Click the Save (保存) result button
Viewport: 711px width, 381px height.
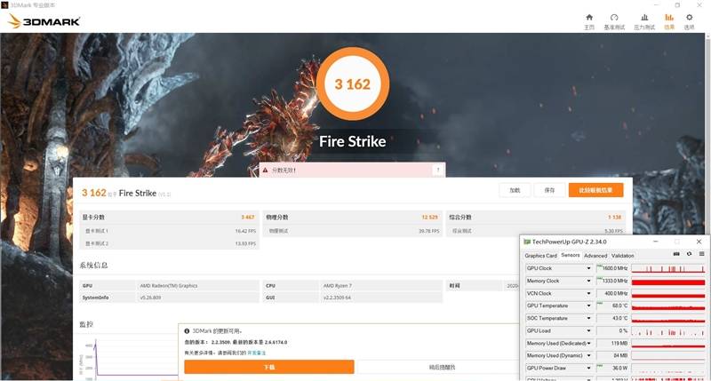click(549, 190)
